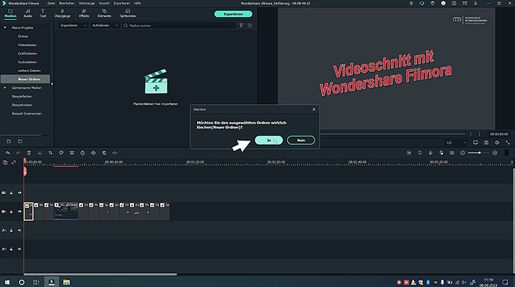
Task: Open the Aufnehmen dropdown
Action: 105,26
